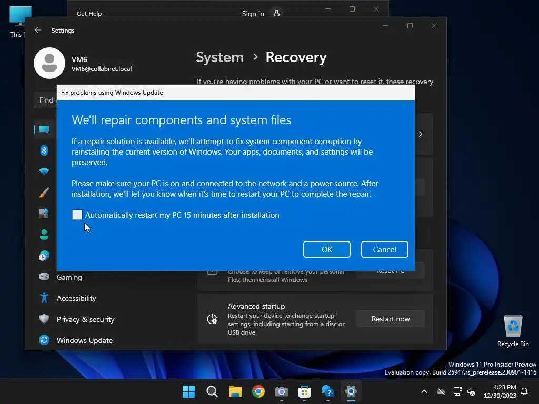The width and height of the screenshot is (539, 404).
Task: Click the account icon in Get Help window
Action: [276, 13]
